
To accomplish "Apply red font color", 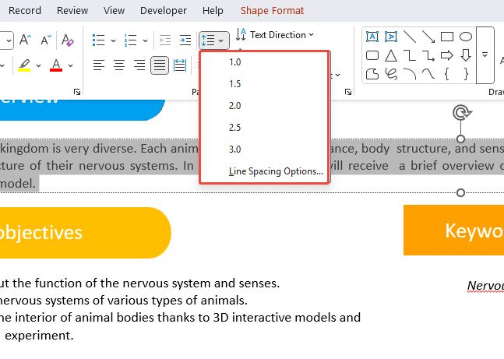I will (56, 65).
